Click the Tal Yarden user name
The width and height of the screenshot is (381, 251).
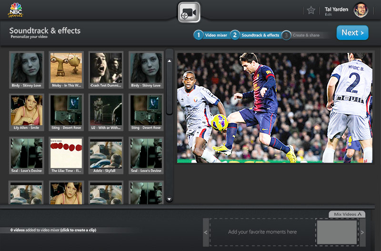click(x=336, y=9)
